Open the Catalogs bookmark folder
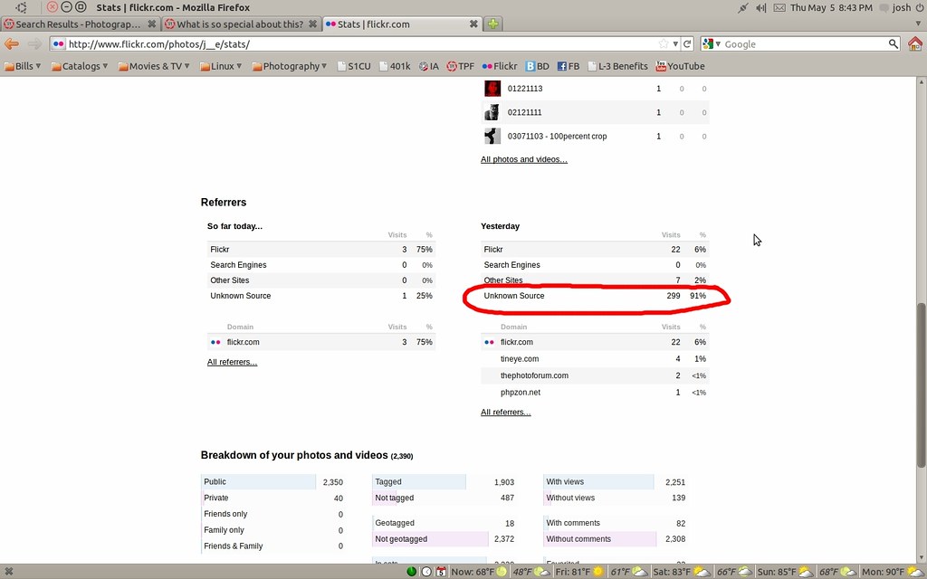The width and height of the screenshot is (927, 579). (80, 66)
